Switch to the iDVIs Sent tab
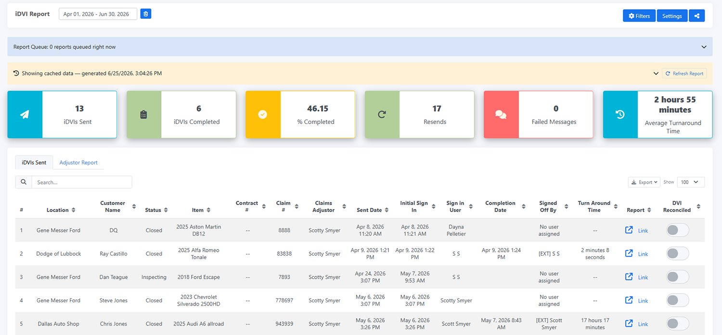This screenshot has height=335, width=722. click(34, 162)
